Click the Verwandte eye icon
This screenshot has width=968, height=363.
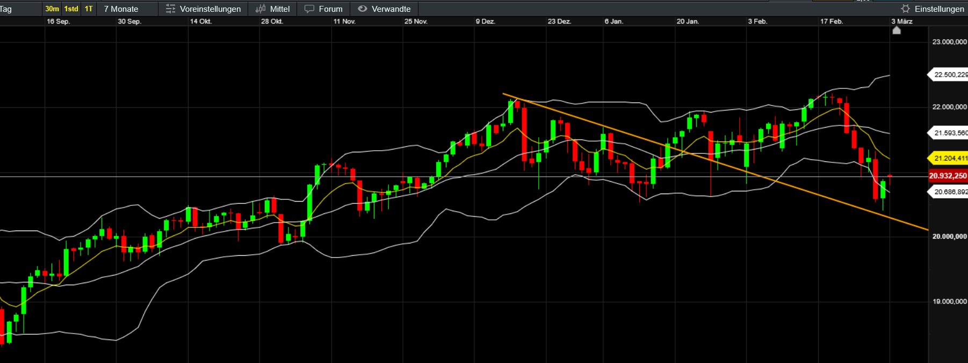pyautogui.click(x=363, y=9)
